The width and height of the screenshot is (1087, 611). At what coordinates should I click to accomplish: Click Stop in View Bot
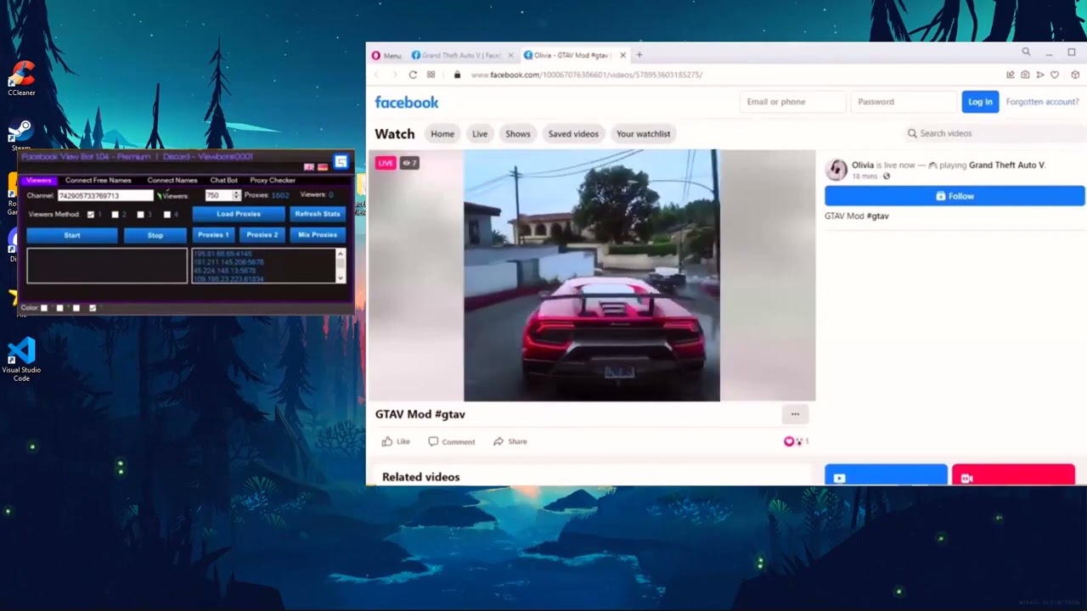coord(155,235)
